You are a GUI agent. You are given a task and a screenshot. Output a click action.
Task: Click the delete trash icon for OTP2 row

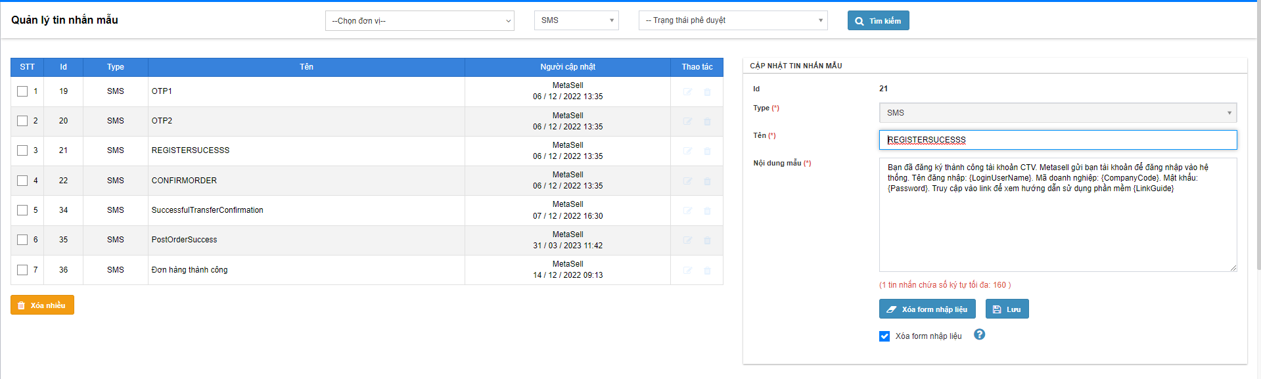click(x=707, y=122)
